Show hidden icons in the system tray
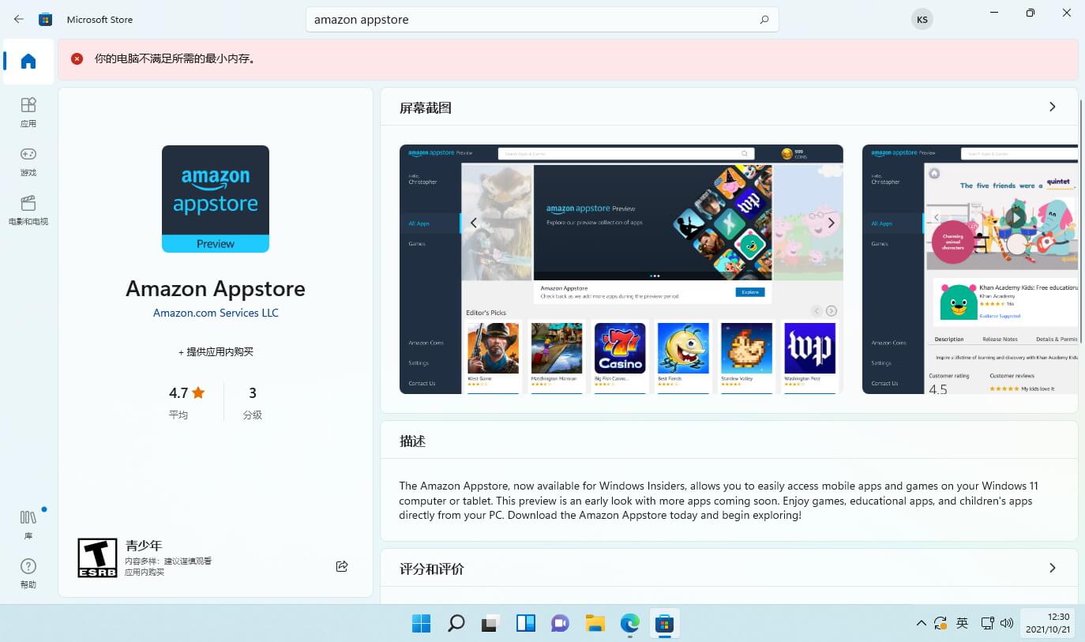 click(x=921, y=623)
